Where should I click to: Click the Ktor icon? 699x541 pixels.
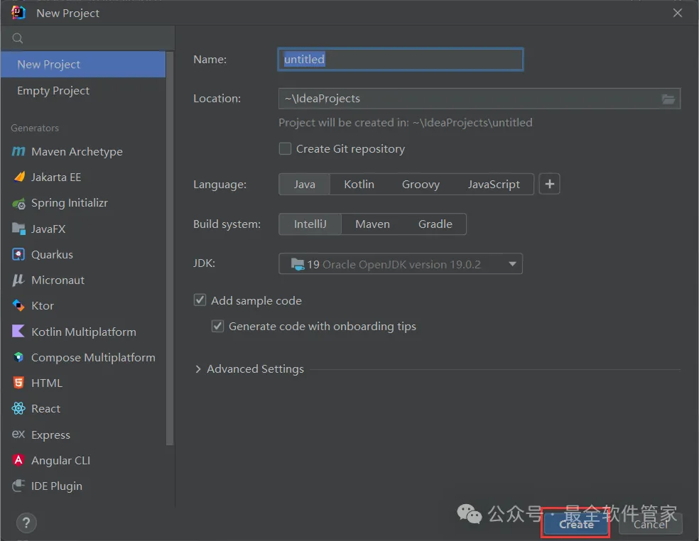[x=18, y=306]
